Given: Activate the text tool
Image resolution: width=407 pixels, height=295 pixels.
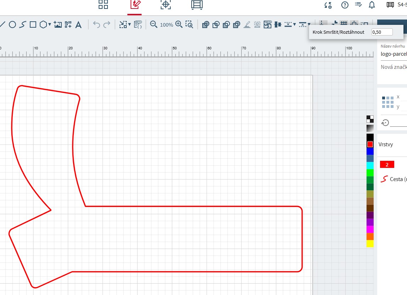Looking at the screenshot, I should (x=79, y=24).
